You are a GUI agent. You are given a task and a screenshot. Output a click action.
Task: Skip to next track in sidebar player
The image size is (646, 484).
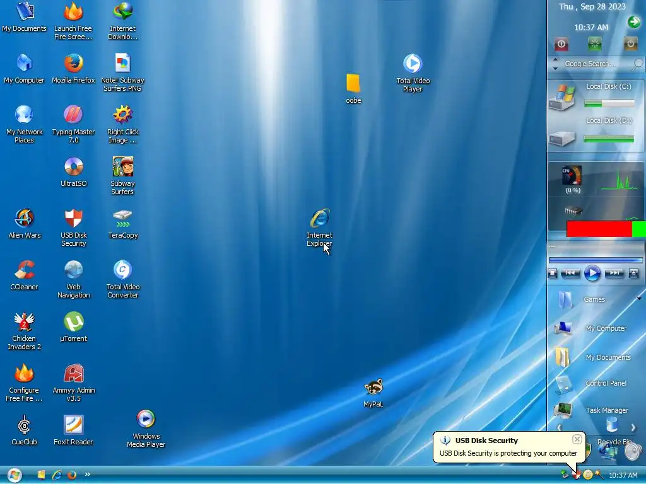coord(614,274)
